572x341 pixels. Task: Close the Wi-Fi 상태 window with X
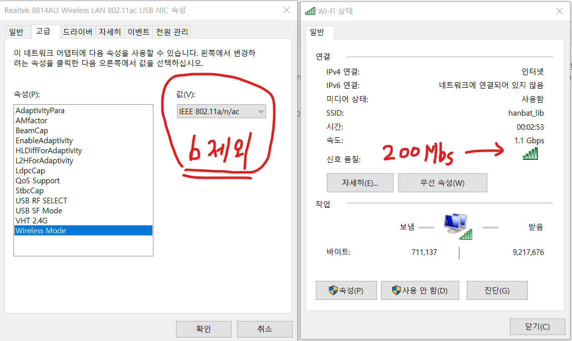559,11
